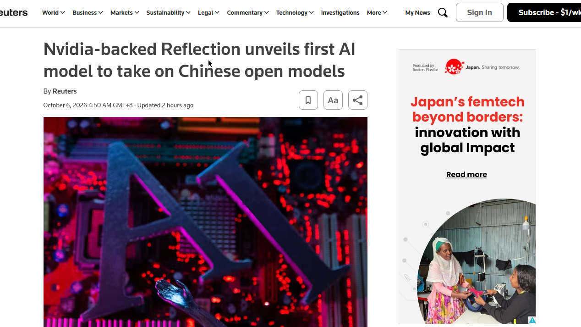
Task: Click the Subscribe button
Action: coord(544,12)
